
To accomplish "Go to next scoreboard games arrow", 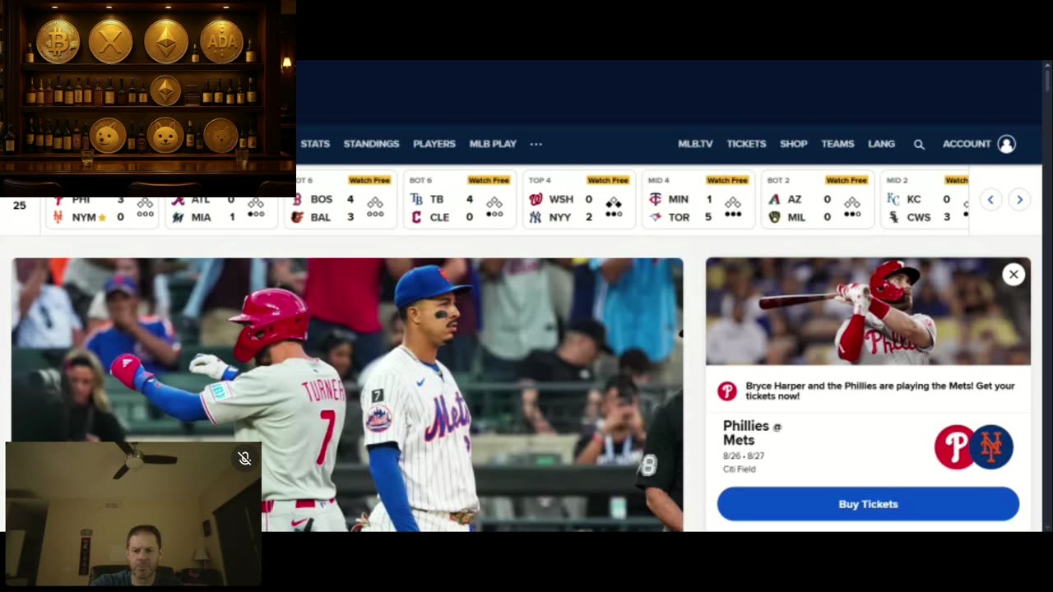I will pyautogui.click(x=1019, y=200).
